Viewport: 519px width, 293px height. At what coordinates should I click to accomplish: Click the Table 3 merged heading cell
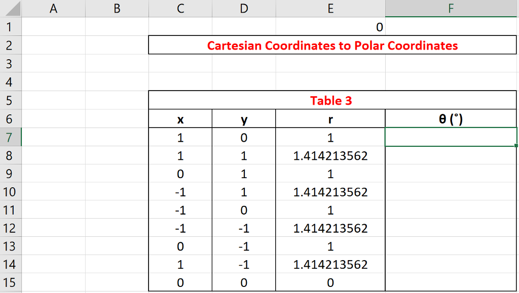[332, 100]
